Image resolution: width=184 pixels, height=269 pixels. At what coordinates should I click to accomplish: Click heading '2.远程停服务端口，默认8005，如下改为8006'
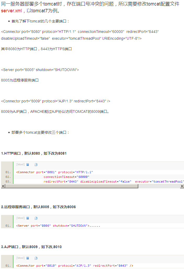(x=38, y=207)
